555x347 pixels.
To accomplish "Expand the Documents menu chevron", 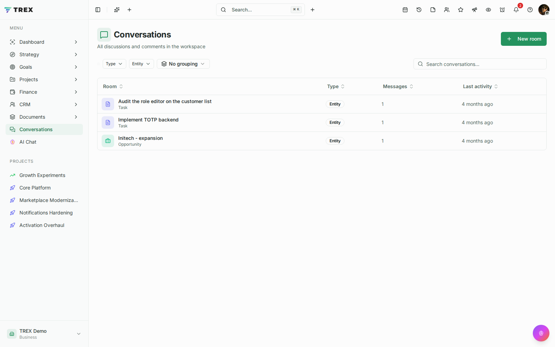I will click(x=76, y=117).
